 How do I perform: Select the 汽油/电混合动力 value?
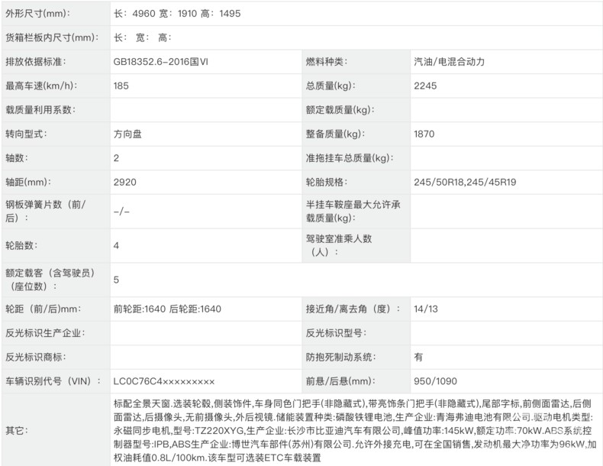(x=449, y=62)
